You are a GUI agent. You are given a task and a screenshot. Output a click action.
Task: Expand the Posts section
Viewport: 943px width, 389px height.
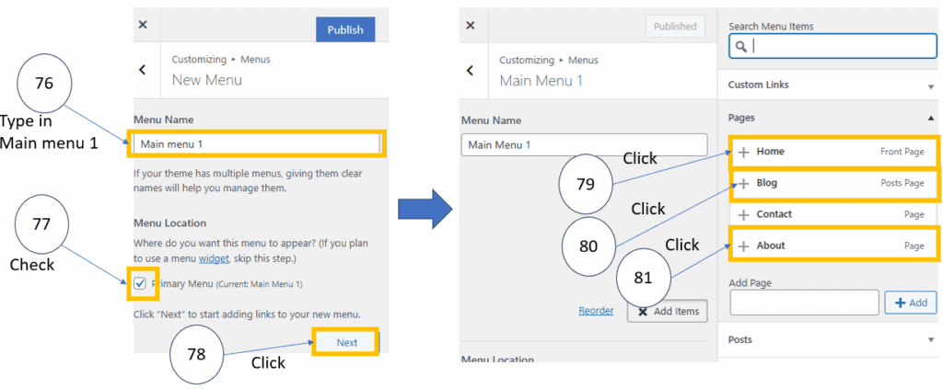click(x=930, y=339)
